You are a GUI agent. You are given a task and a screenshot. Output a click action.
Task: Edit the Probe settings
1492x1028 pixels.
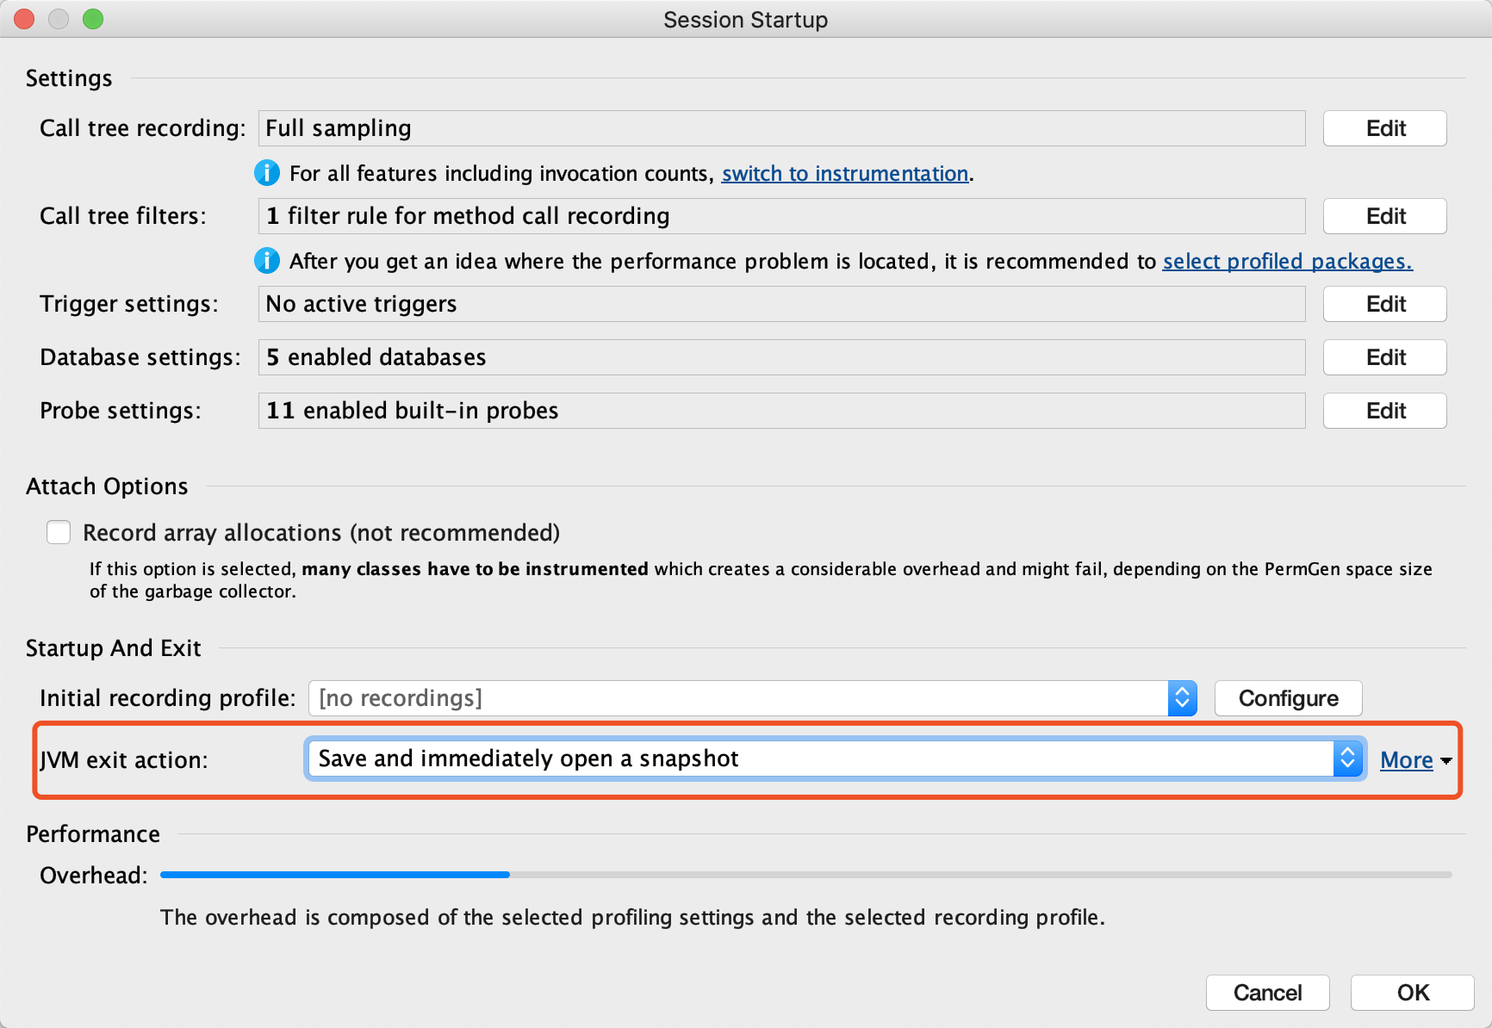point(1383,411)
